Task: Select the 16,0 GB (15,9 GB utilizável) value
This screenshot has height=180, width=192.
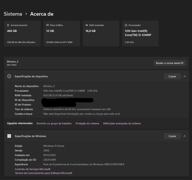Action: tap(58, 96)
